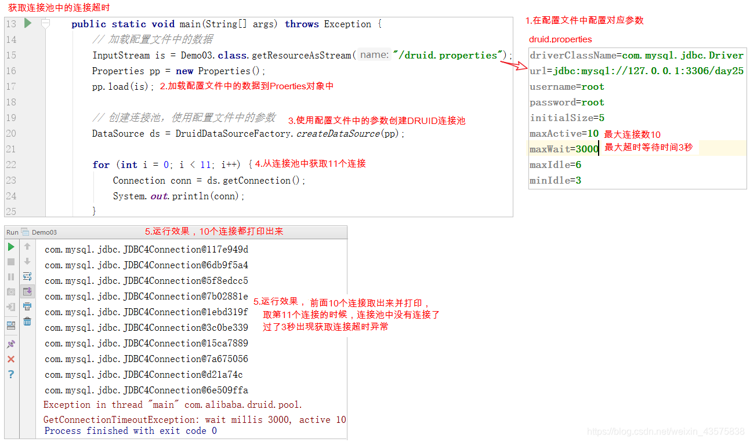Image resolution: width=750 pixels, height=442 pixels.
Task: Click output line JDBC4Connection@6e509ffa
Action: coord(146,390)
